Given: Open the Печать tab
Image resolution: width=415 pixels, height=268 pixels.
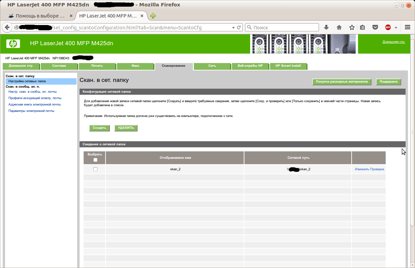Looking at the screenshot, I should coord(97,66).
